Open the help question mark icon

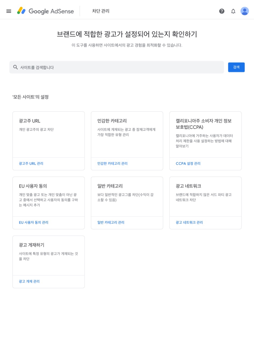(x=222, y=11)
